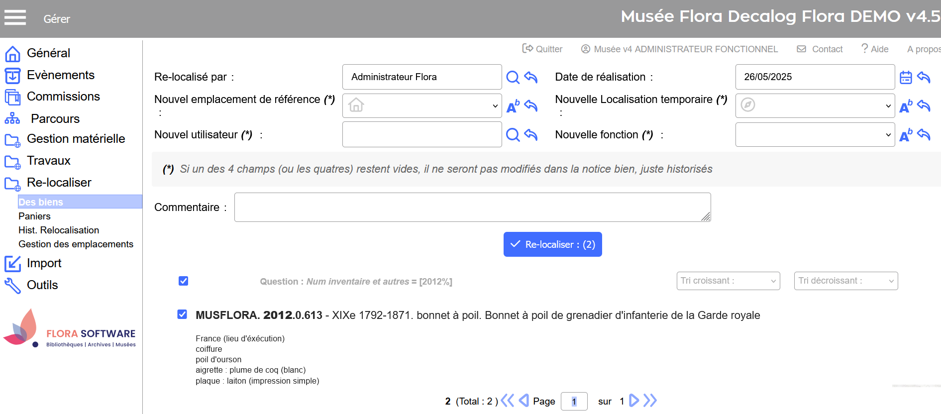941x414 pixels.
Task: Click search icon next to Re-localisé par
Action: tap(513, 77)
